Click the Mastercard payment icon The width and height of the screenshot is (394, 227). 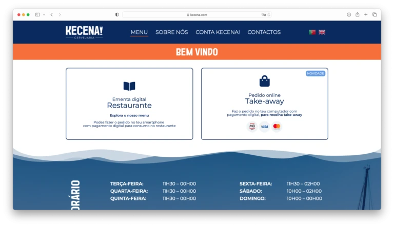(277, 127)
